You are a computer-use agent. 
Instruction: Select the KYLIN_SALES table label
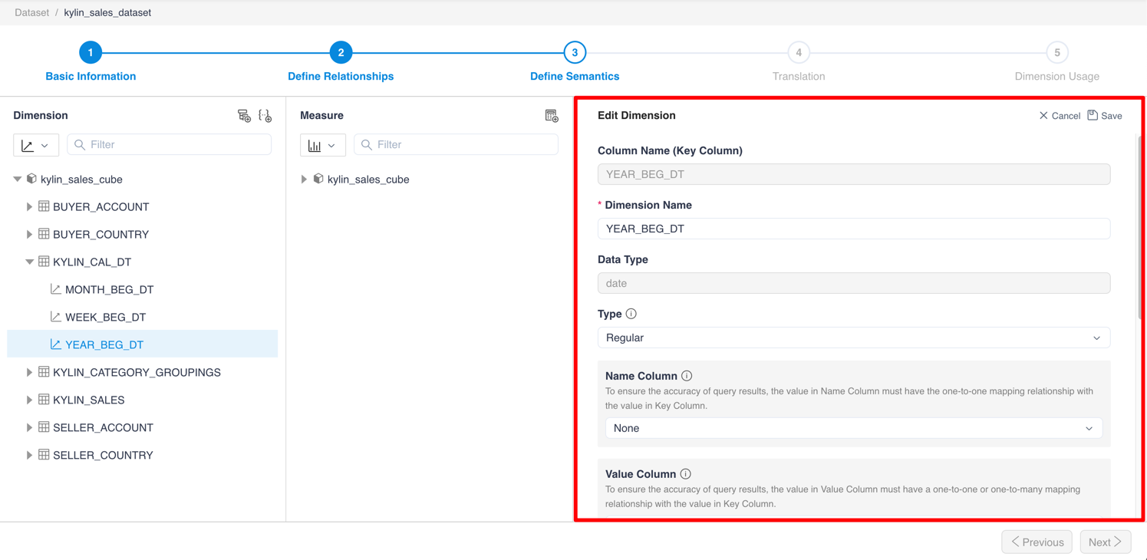[88, 400]
